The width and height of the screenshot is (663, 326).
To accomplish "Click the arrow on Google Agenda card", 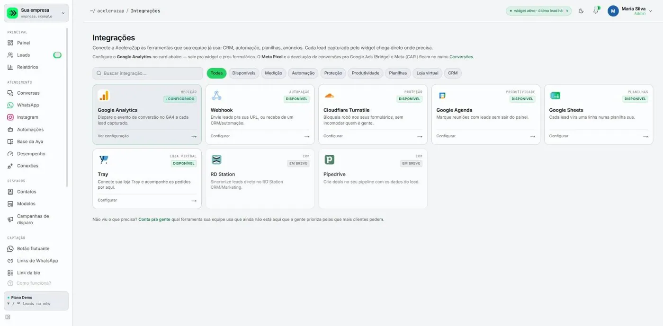I will point(532,136).
